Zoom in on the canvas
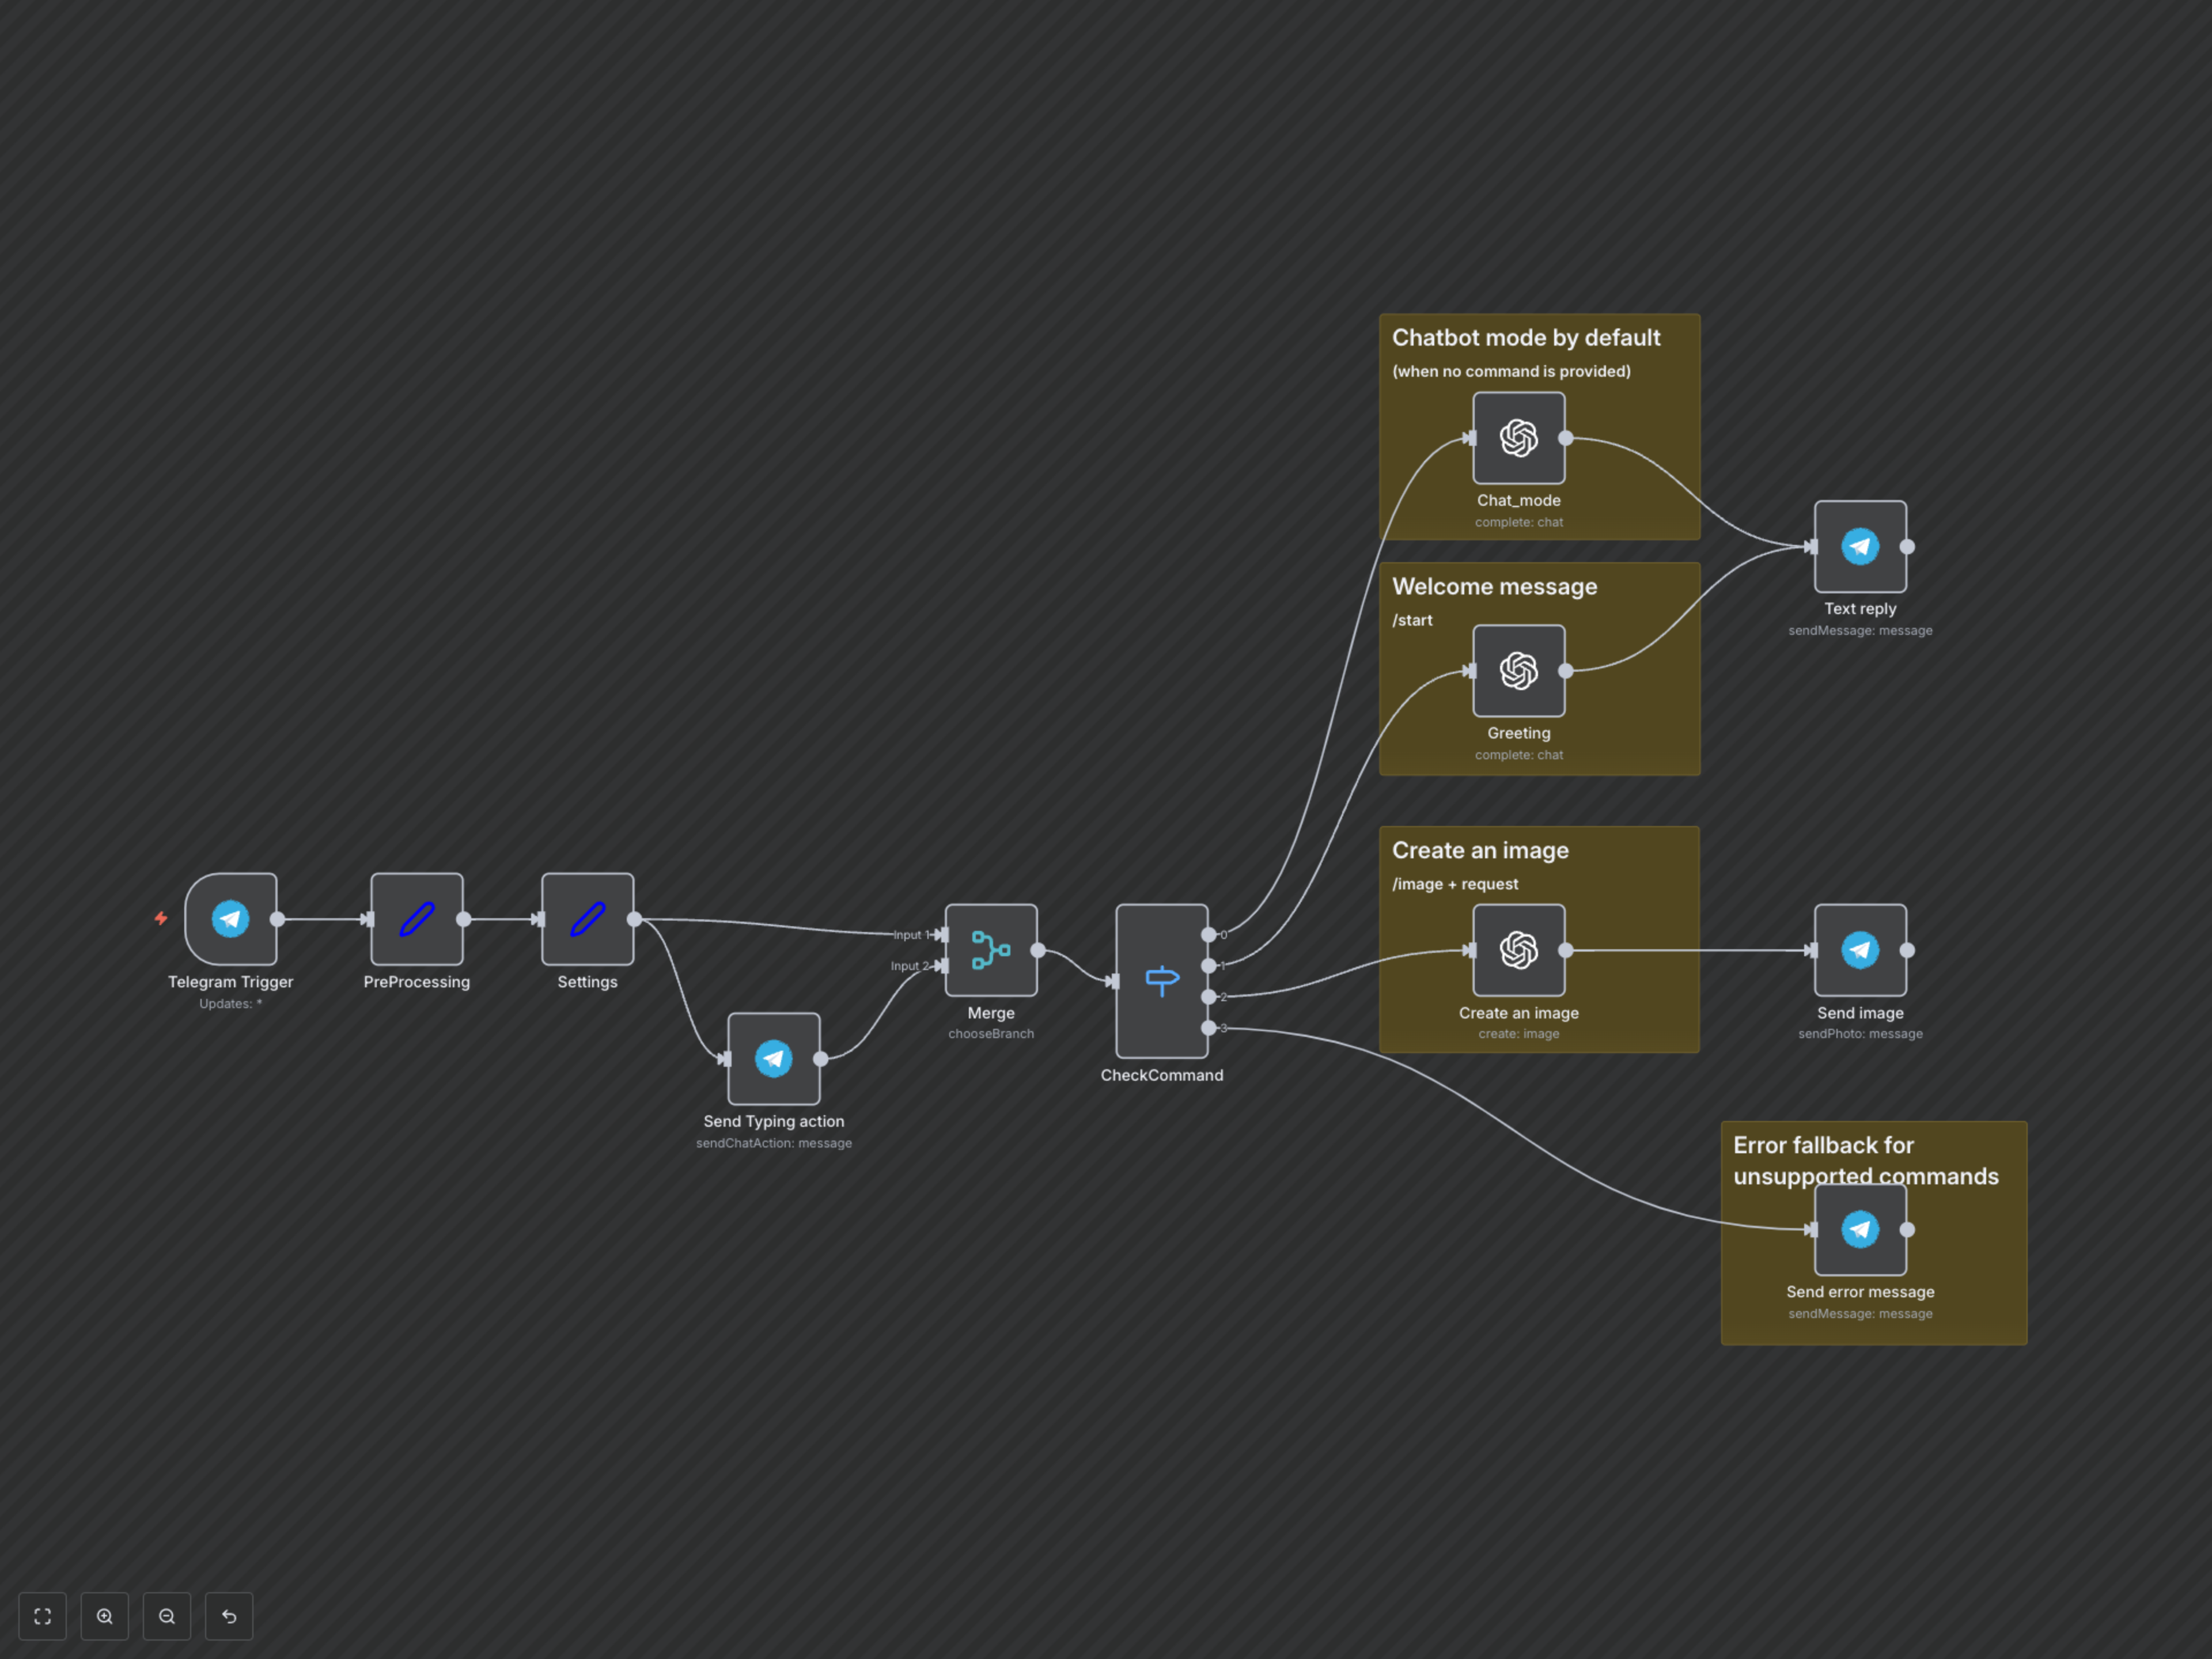This screenshot has width=2212, height=1659. click(x=105, y=1616)
